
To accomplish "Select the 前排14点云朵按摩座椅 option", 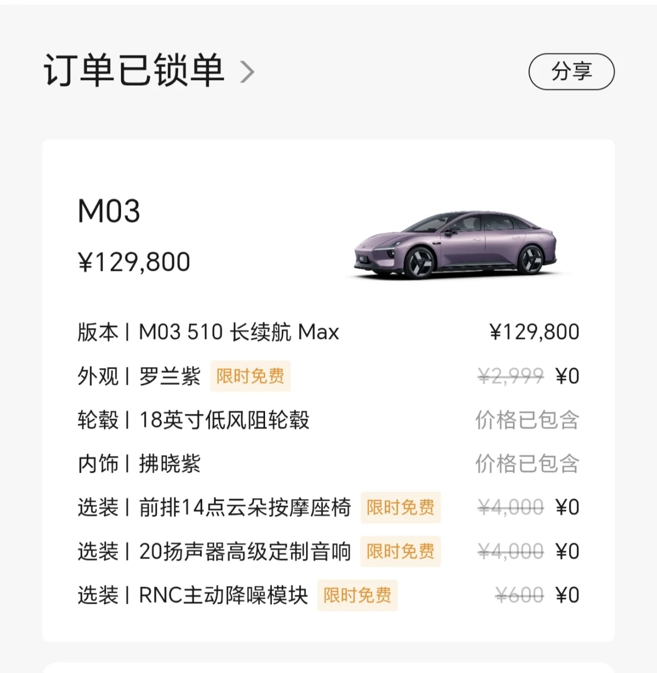I will coord(245,507).
